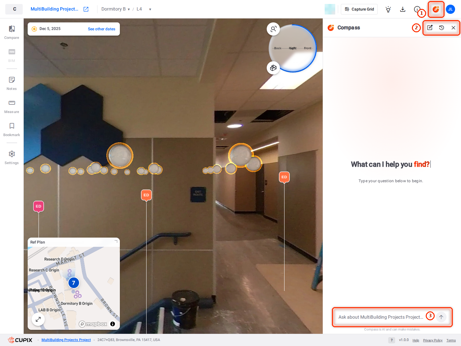This screenshot has width=461, height=346.
Task: Click Research D Origin label on map
Action: [x=60, y=259]
